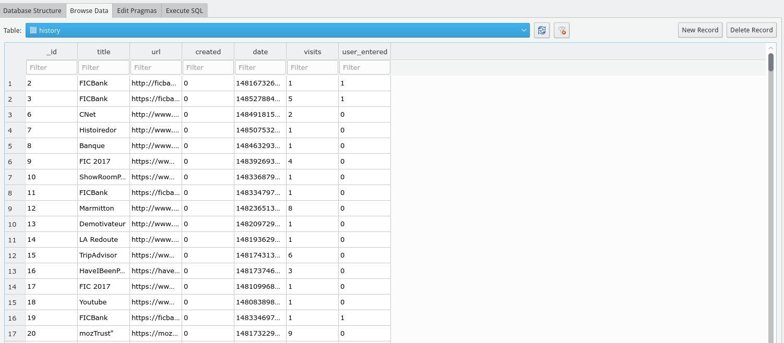The height and width of the screenshot is (343, 784).
Task: Focus the date column filter field
Action: click(x=260, y=67)
